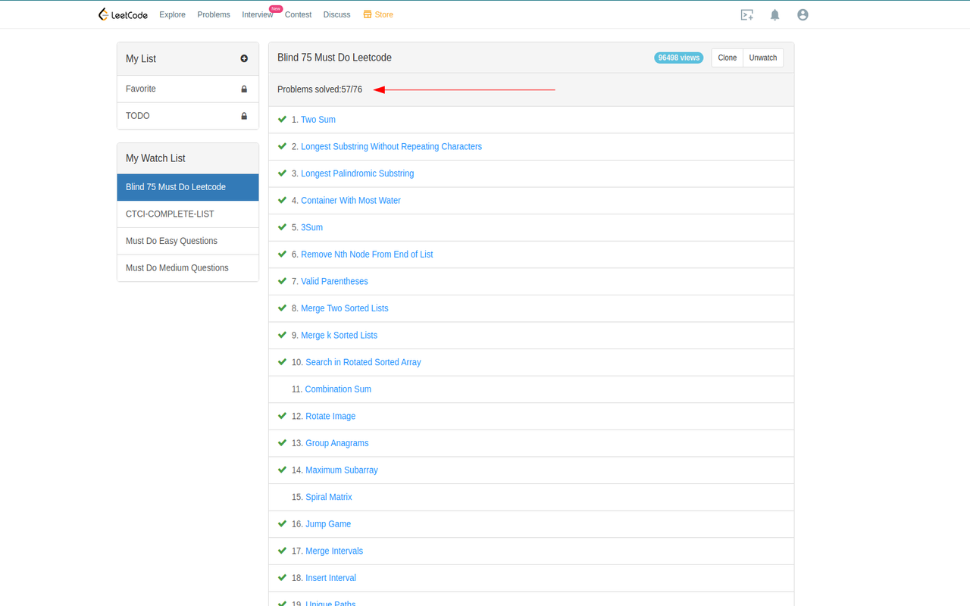Click the create playlist icon near the bell
The height and width of the screenshot is (606, 970).
point(747,14)
